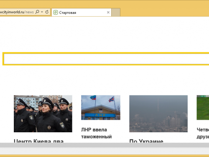Image resolution: width=209 pixels, height=157 pixels.
Task: Click the horizontal scrollbar at page bottom
Action: click(x=104, y=145)
